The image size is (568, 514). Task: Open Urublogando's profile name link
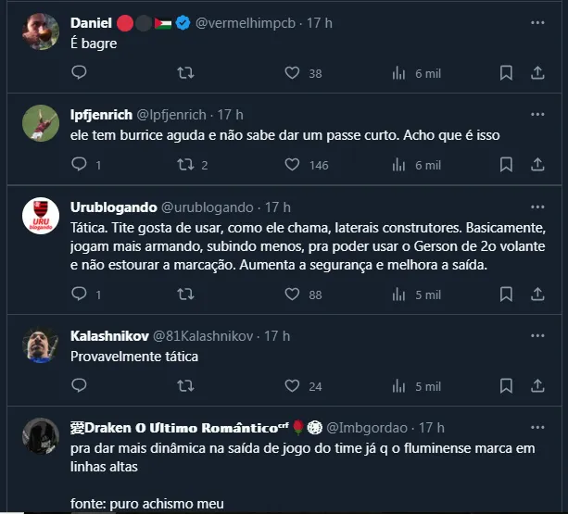(x=113, y=207)
